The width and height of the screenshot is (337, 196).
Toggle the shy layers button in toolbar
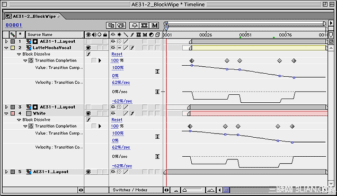point(135,25)
